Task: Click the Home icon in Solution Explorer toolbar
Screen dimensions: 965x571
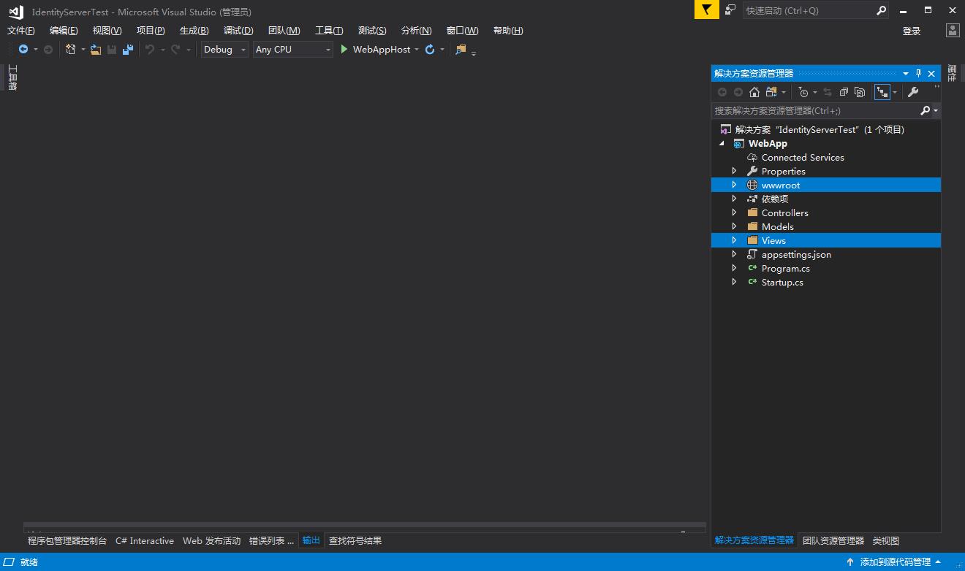Action: pos(754,92)
